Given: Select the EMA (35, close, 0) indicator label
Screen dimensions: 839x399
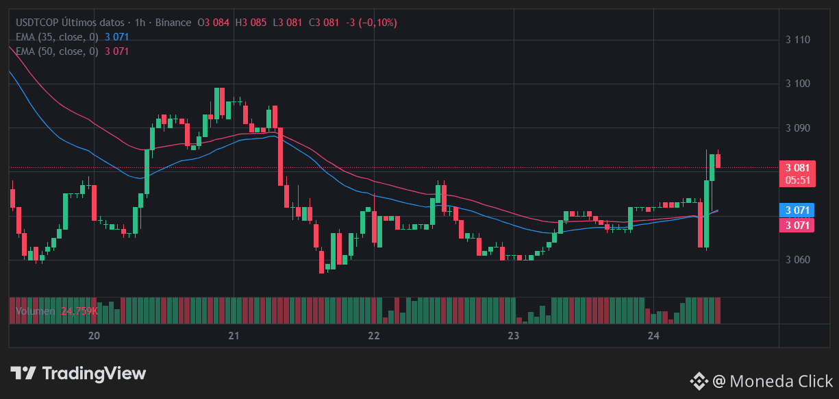Looking at the screenshot, I should [x=57, y=37].
